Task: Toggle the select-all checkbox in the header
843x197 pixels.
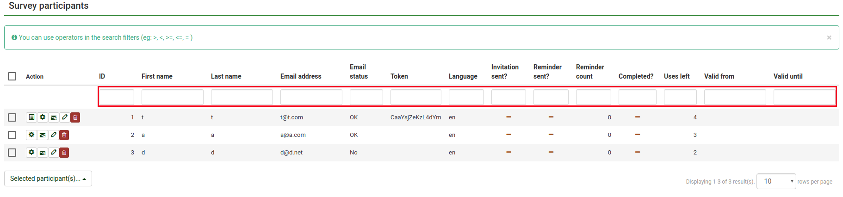Action: tap(12, 76)
